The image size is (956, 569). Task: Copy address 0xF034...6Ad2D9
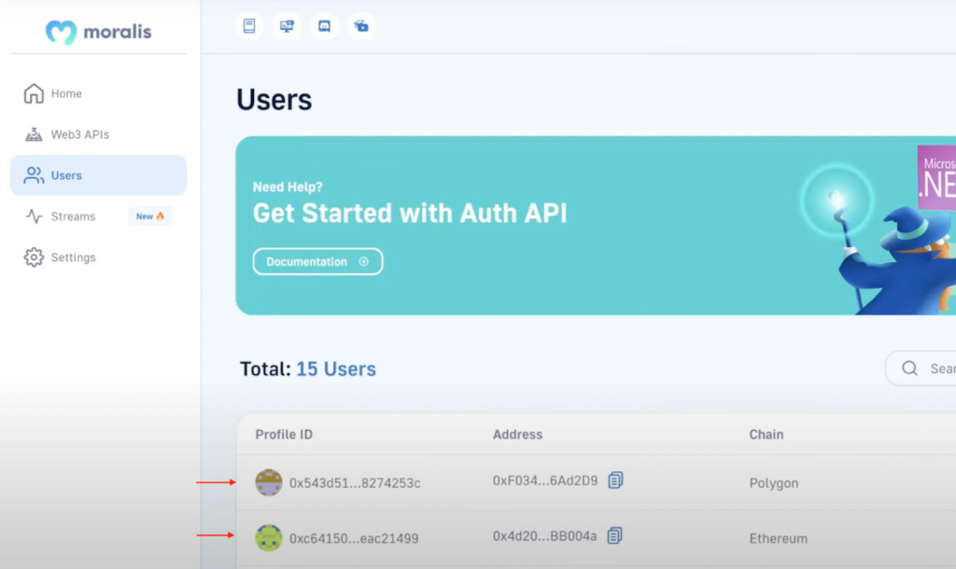615,480
